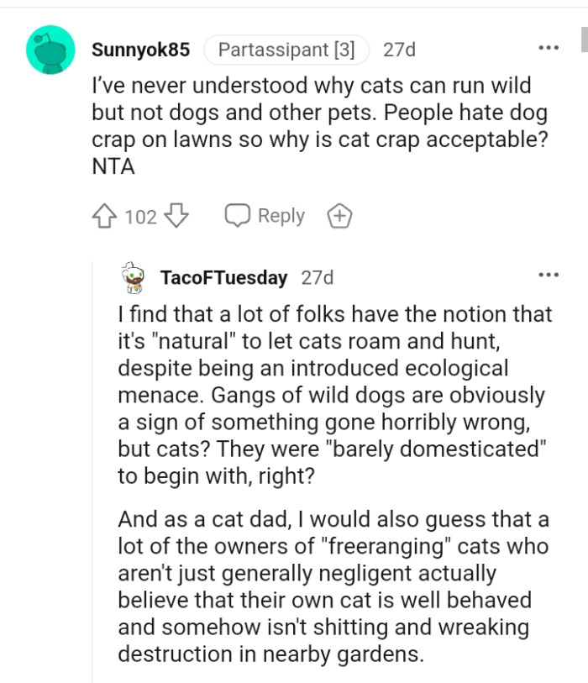
Task: Downvote Sunnyok85's comment
Action: 176,217
